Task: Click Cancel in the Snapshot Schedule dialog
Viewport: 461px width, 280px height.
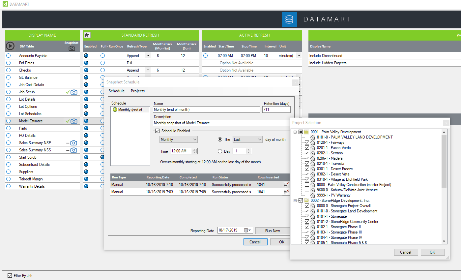Action: [255, 242]
